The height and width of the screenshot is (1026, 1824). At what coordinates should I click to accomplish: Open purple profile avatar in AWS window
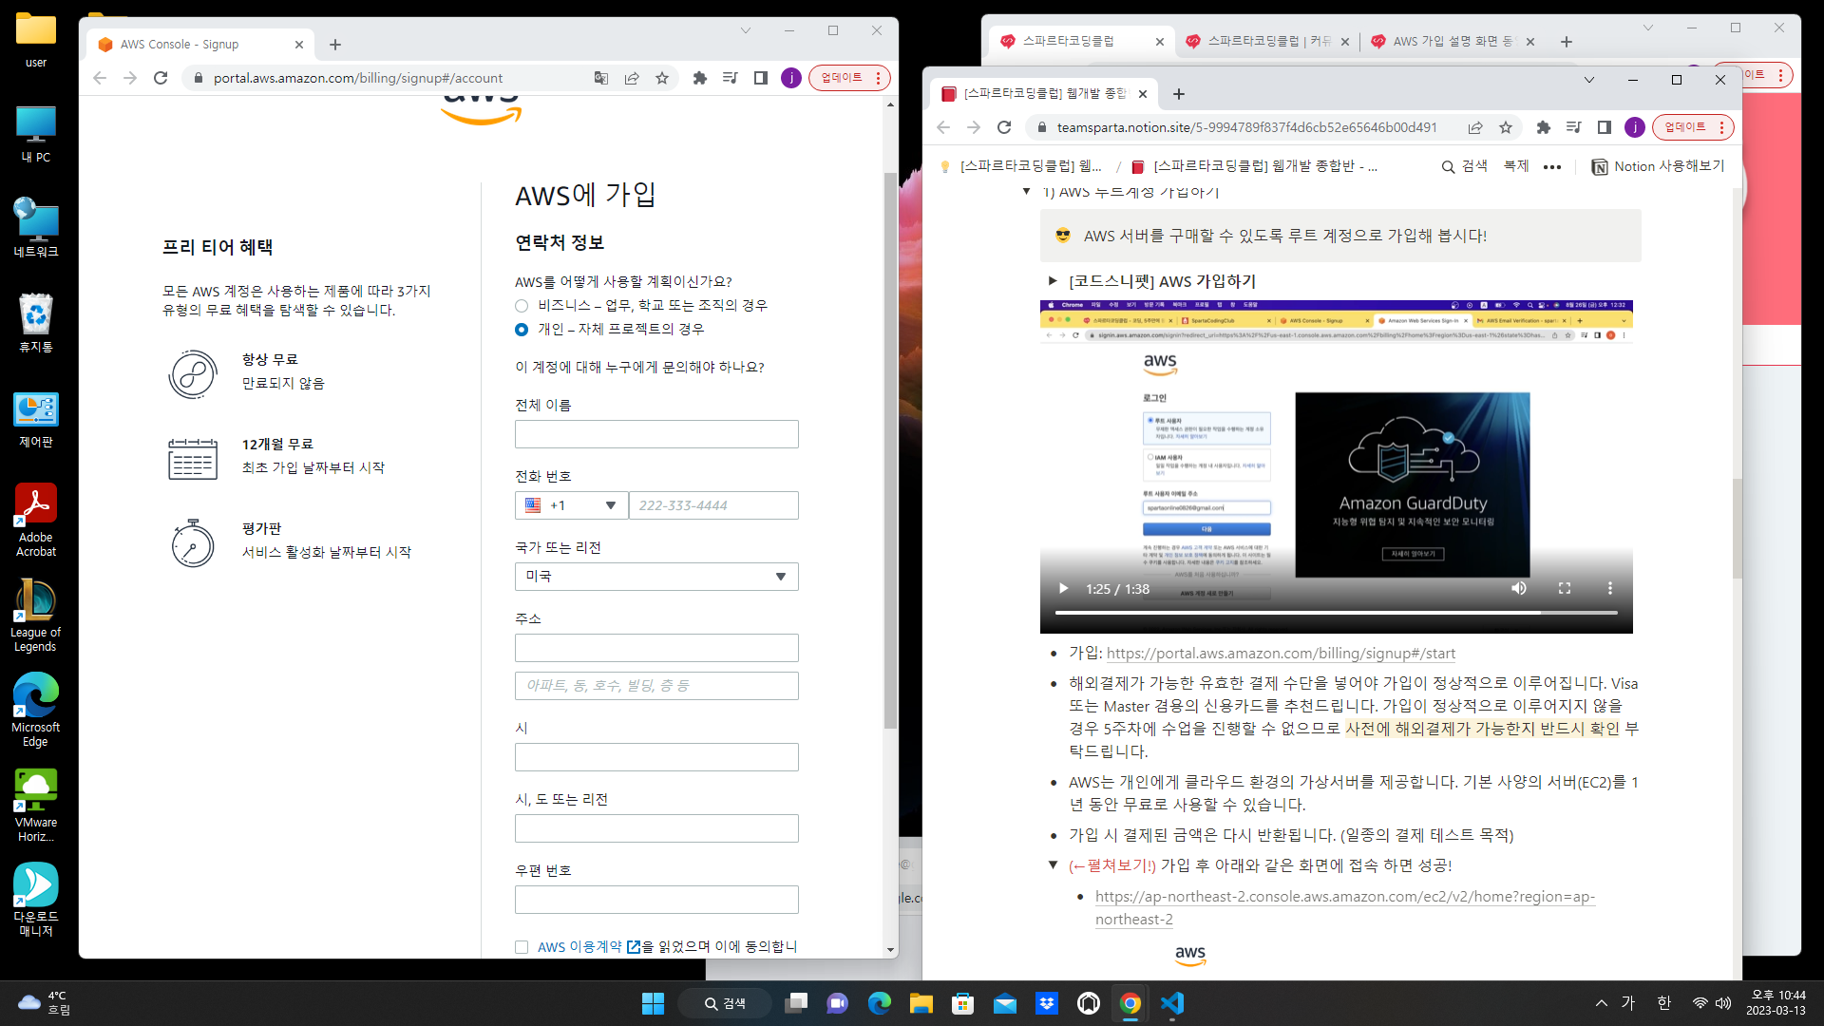791,78
